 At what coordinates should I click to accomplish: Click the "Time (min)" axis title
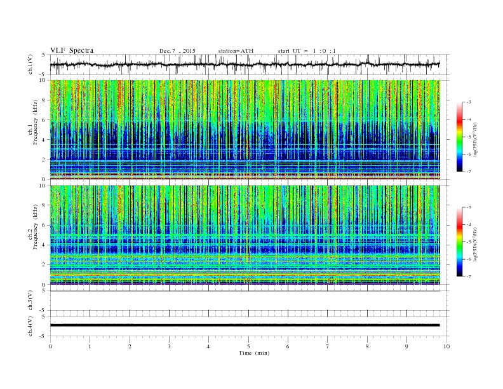coord(254,353)
